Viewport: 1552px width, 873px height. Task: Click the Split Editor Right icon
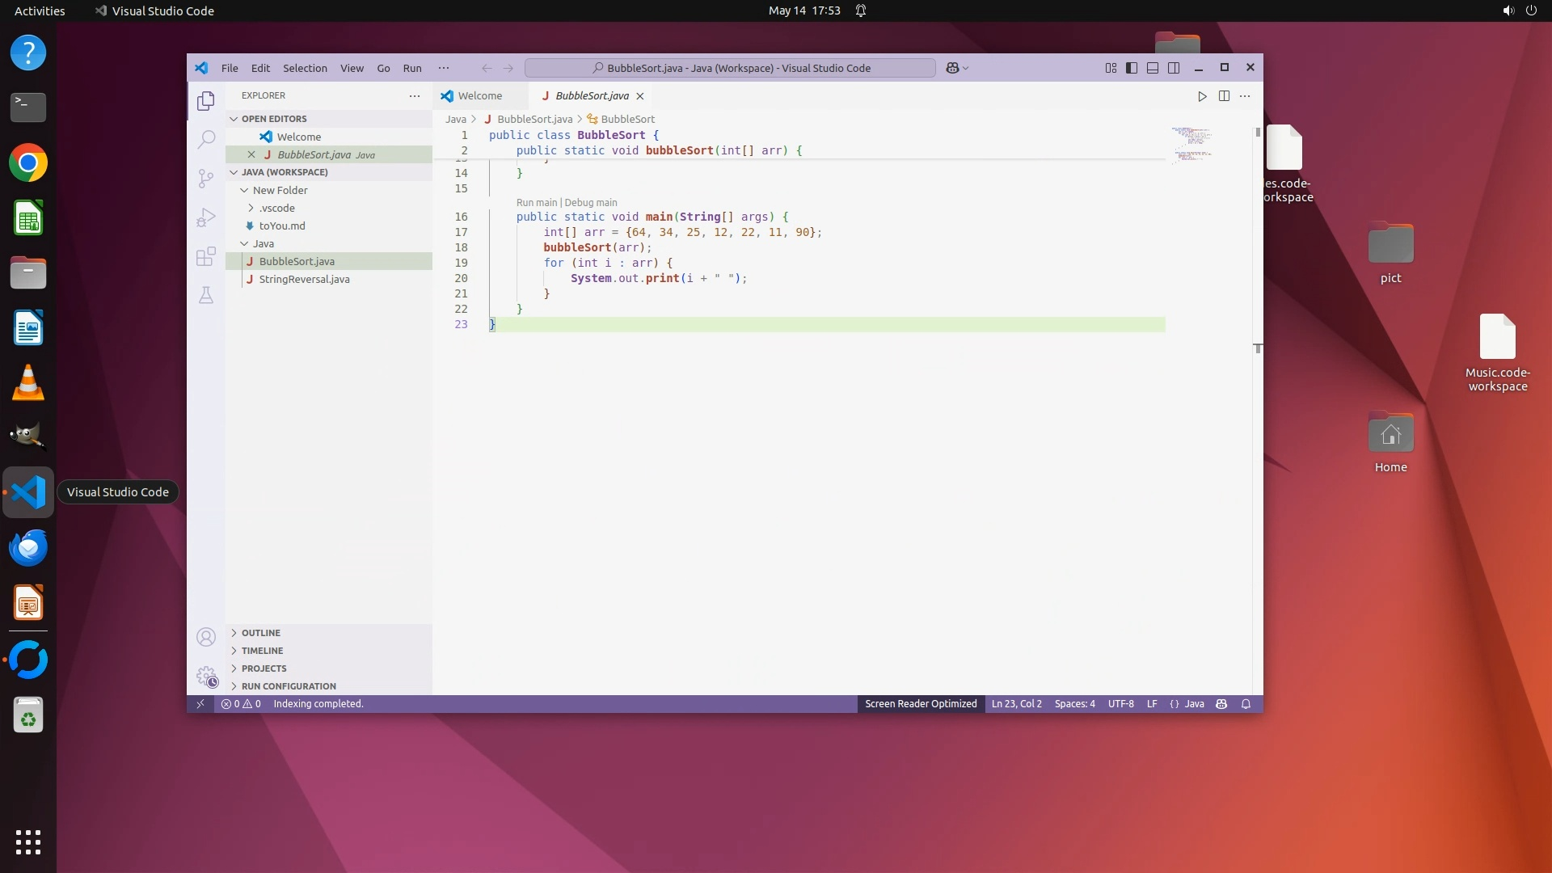point(1224,96)
